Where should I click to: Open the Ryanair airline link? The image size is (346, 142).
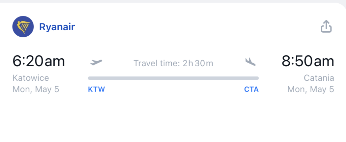tap(57, 27)
